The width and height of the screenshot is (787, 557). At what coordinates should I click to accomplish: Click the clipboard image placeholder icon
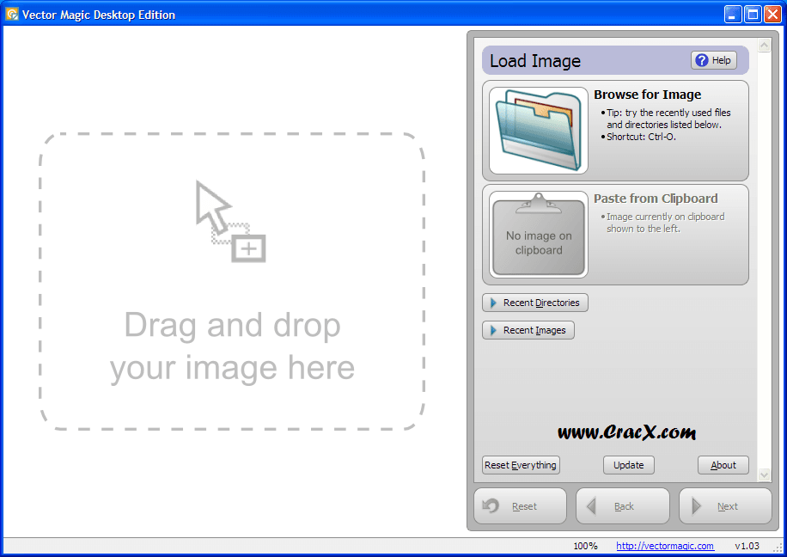539,235
